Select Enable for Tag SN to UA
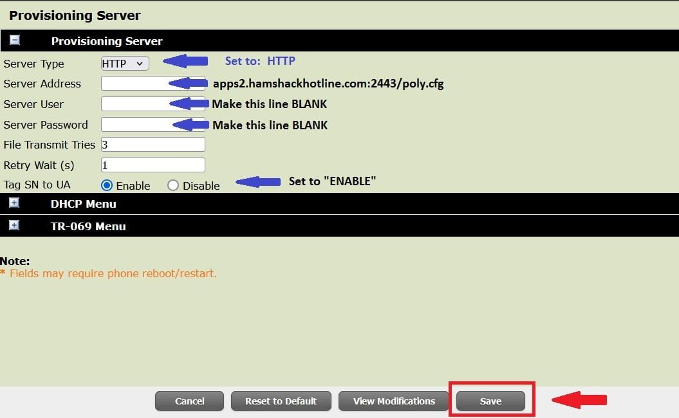The height and width of the screenshot is (418, 679). point(107,185)
